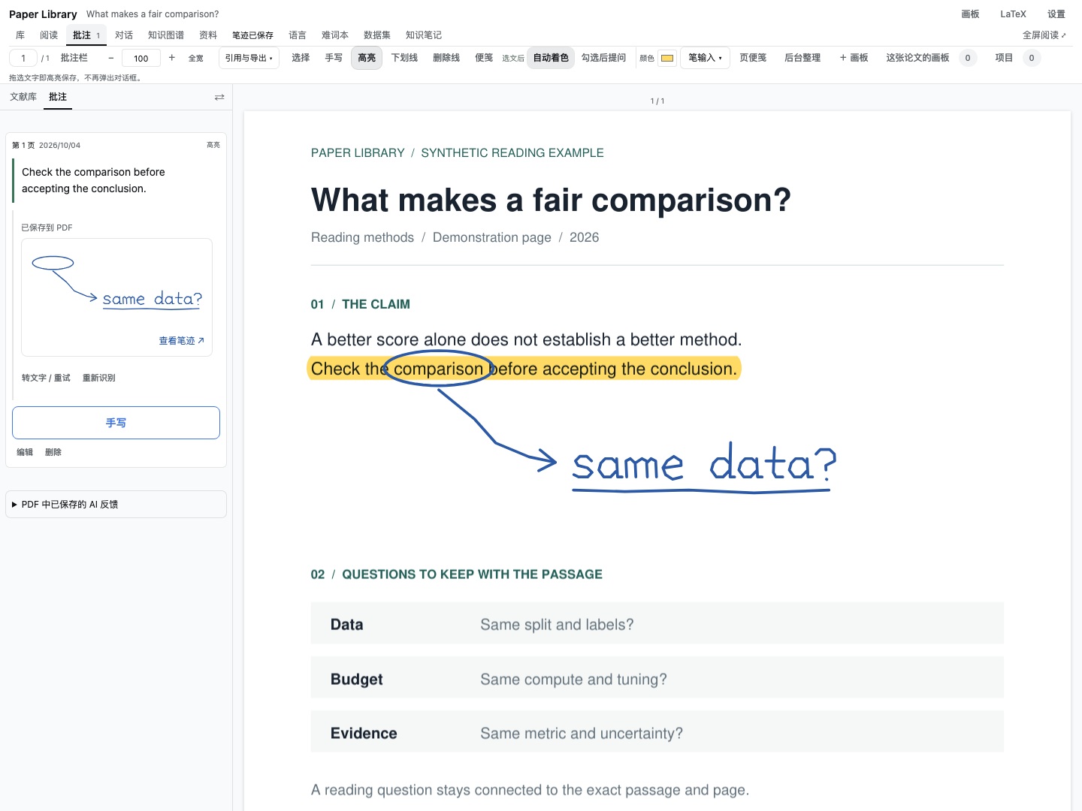Click 编辑 to edit the annotation

pyautogui.click(x=25, y=452)
